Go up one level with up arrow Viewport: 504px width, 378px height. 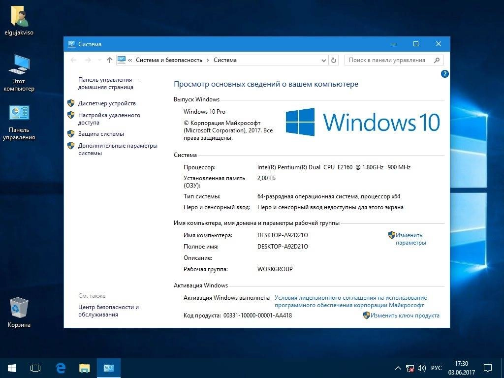[110, 60]
